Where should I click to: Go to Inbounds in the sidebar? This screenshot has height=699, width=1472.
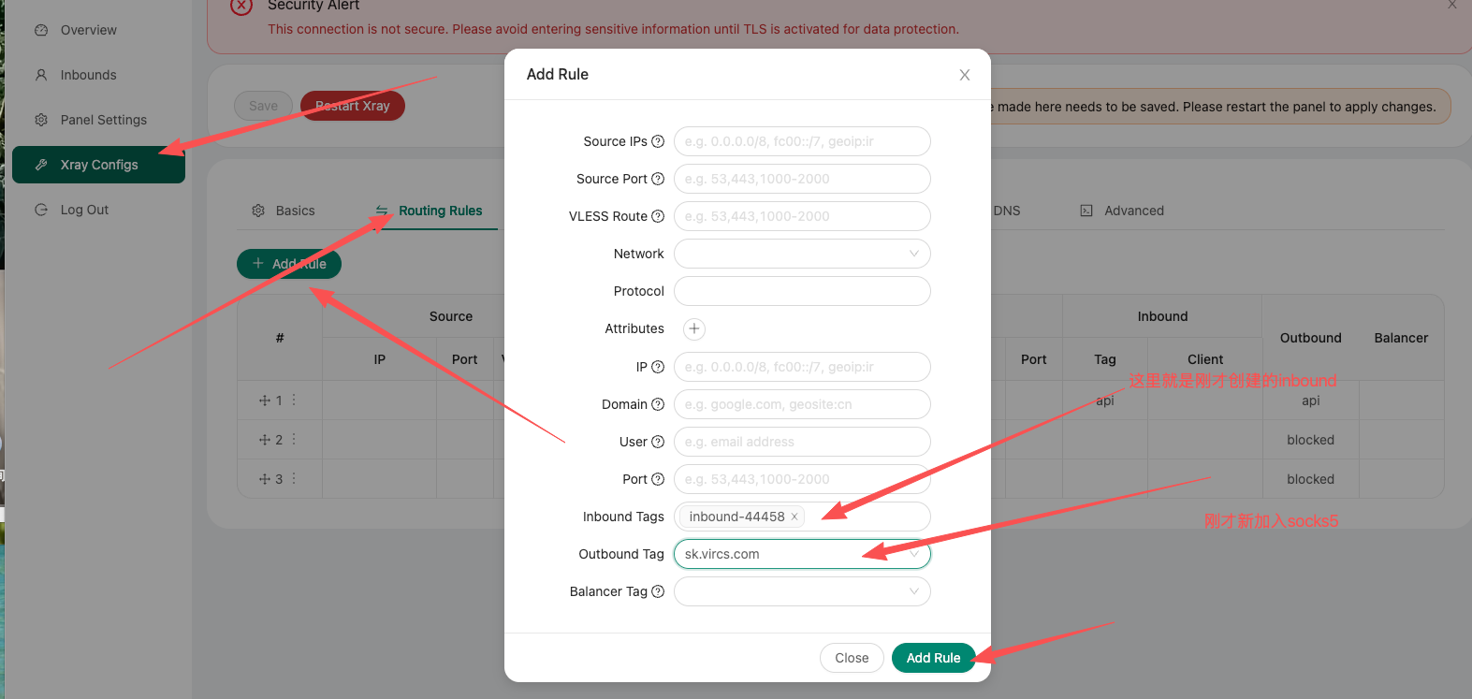(x=88, y=75)
